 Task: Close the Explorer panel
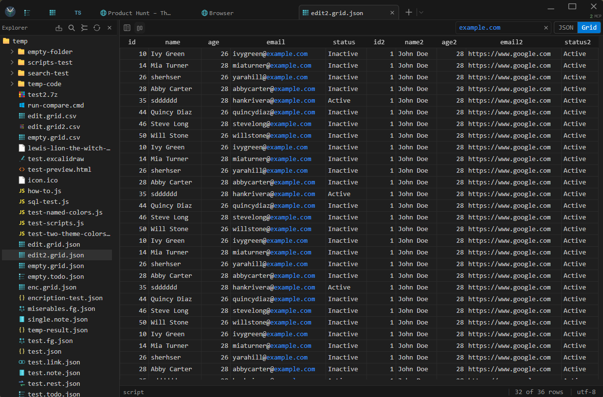tap(110, 28)
